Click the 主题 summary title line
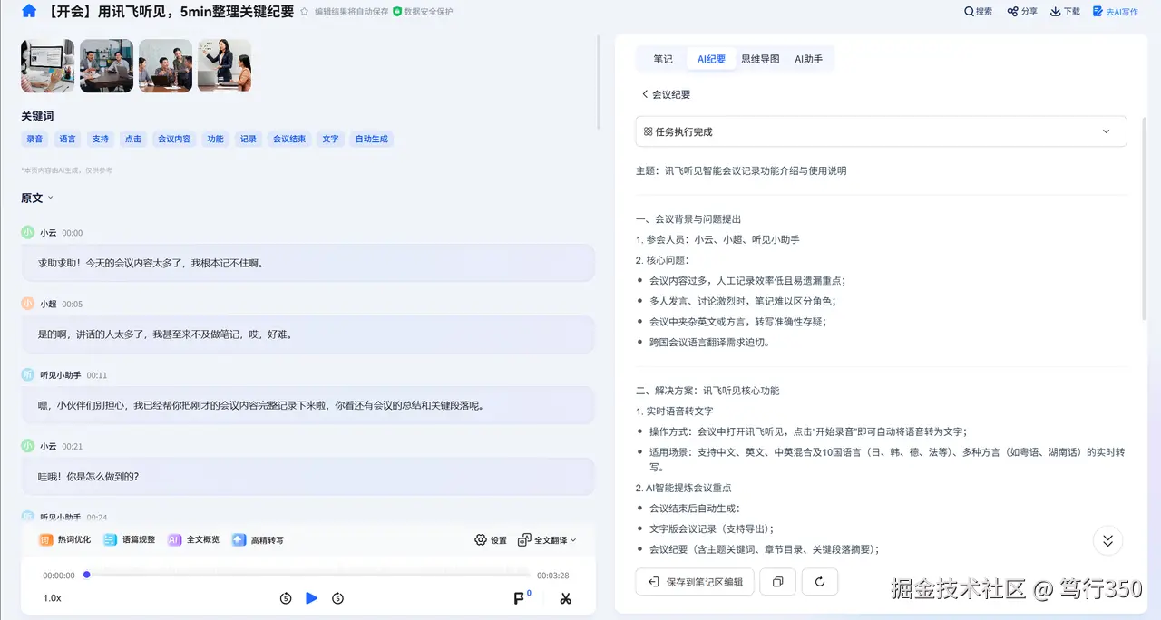Viewport: 1161px width, 620px height. click(741, 170)
